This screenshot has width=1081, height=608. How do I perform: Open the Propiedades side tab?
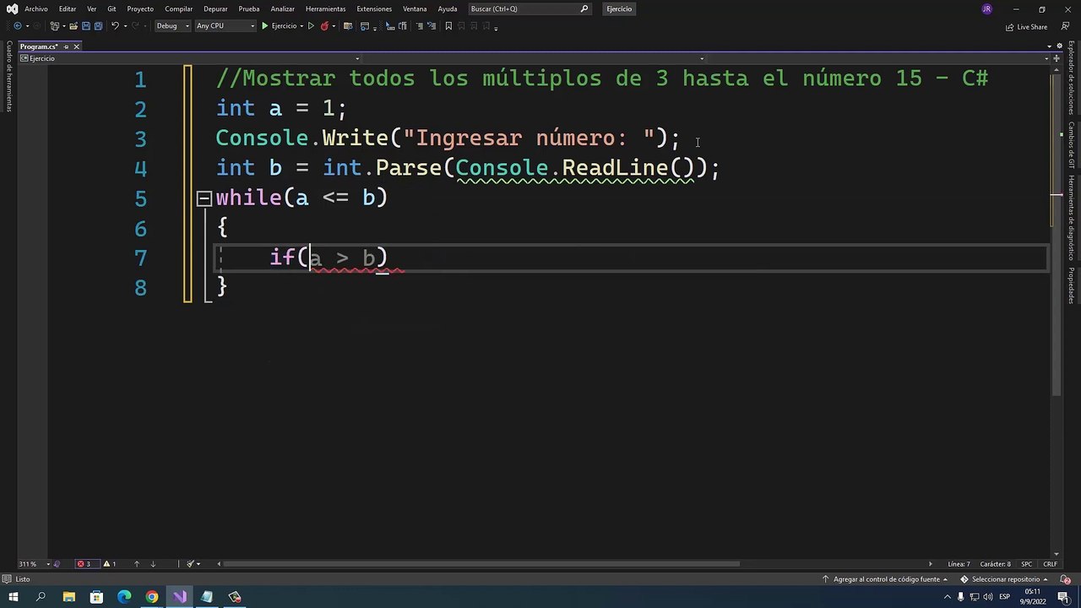point(1072,285)
